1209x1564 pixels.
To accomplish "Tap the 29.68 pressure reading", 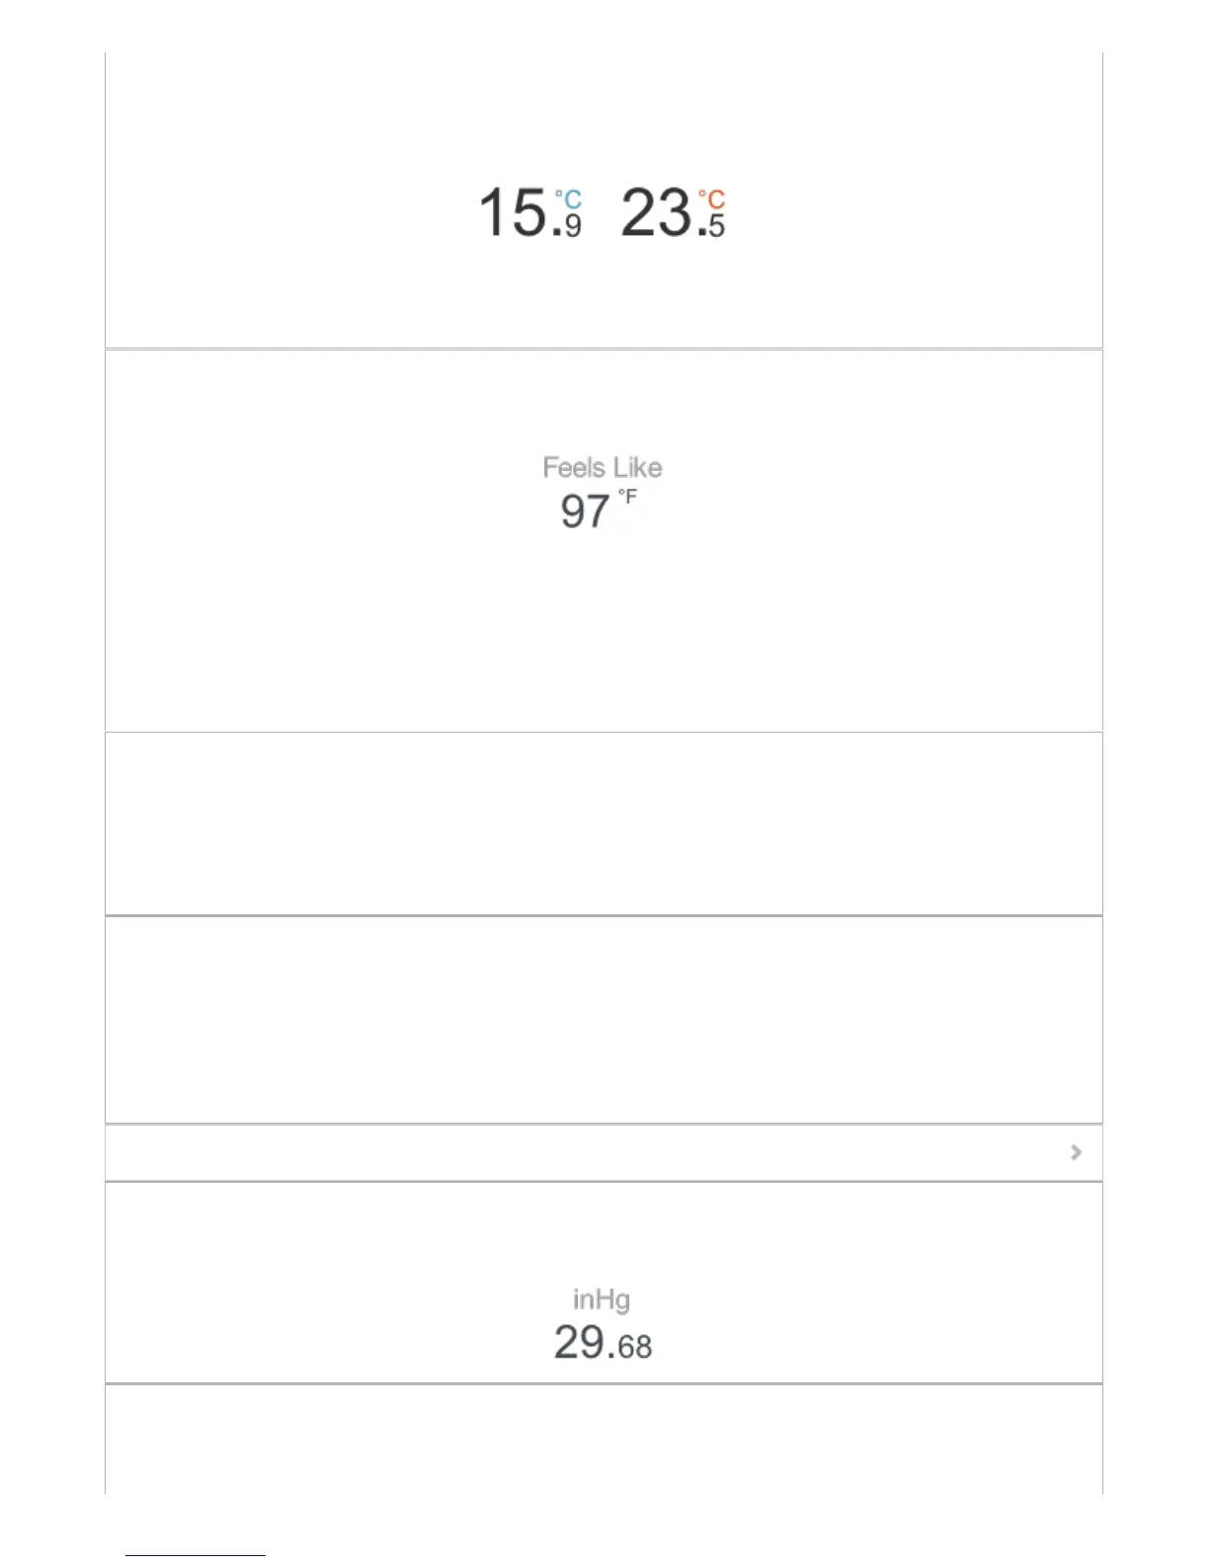I will tap(603, 1343).
